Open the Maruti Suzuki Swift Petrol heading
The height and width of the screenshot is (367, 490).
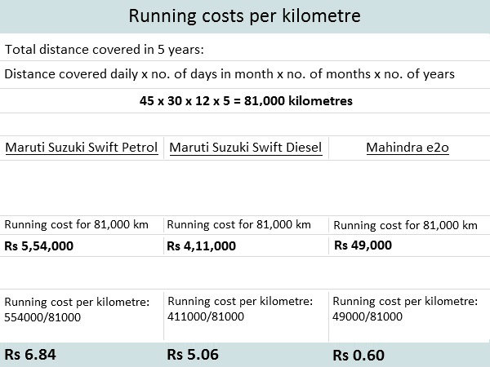[82, 148]
